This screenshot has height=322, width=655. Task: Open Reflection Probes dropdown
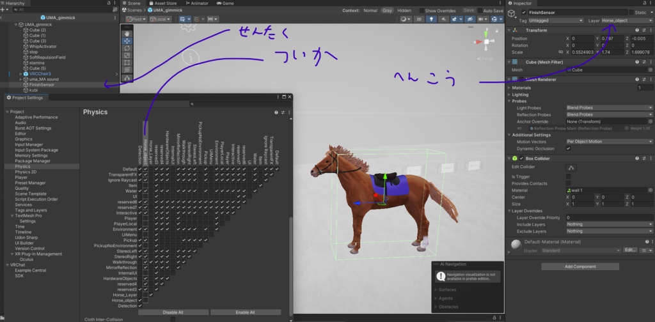[610, 114]
